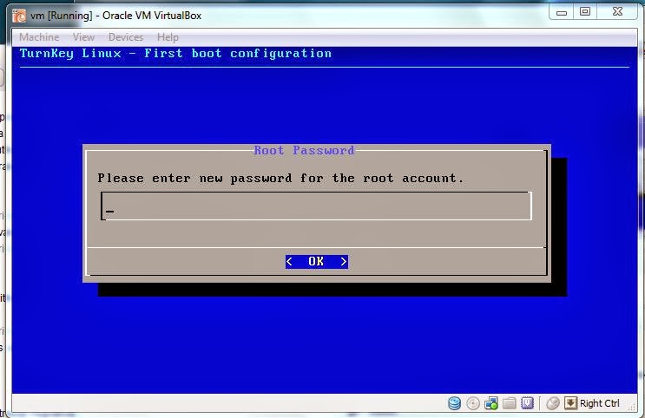Minimize the VirtualBox window

tap(562, 12)
